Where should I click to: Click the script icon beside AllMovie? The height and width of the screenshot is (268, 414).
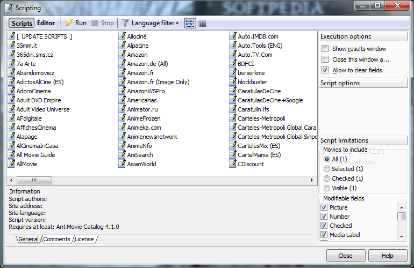[11, 163]
